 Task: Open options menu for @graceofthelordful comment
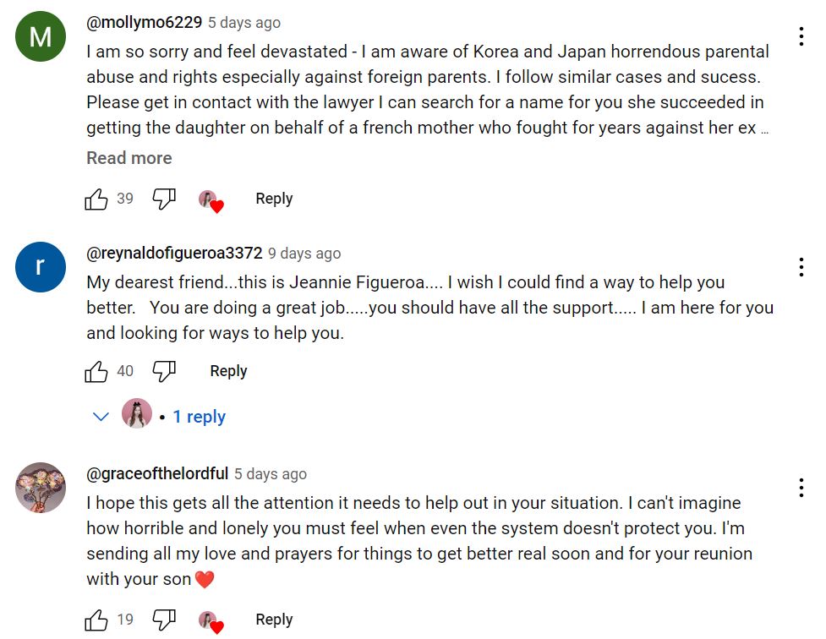coord(800,488)
